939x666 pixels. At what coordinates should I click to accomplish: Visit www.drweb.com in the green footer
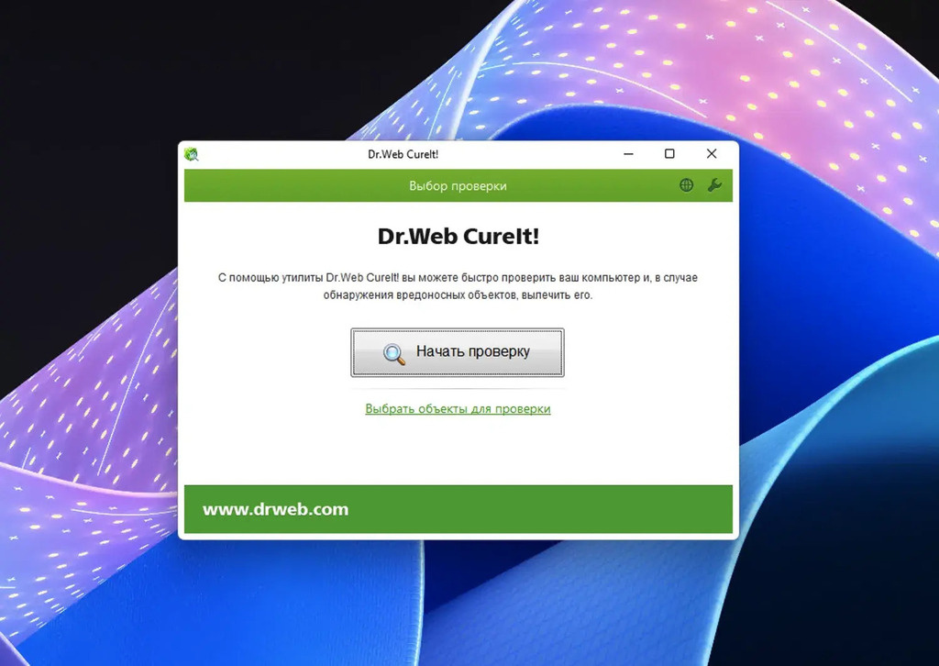tap(275, 509)
